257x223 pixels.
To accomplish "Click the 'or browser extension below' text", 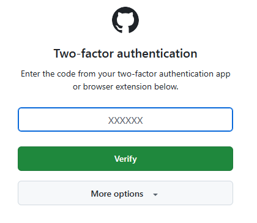I will [x=125, y=87].
